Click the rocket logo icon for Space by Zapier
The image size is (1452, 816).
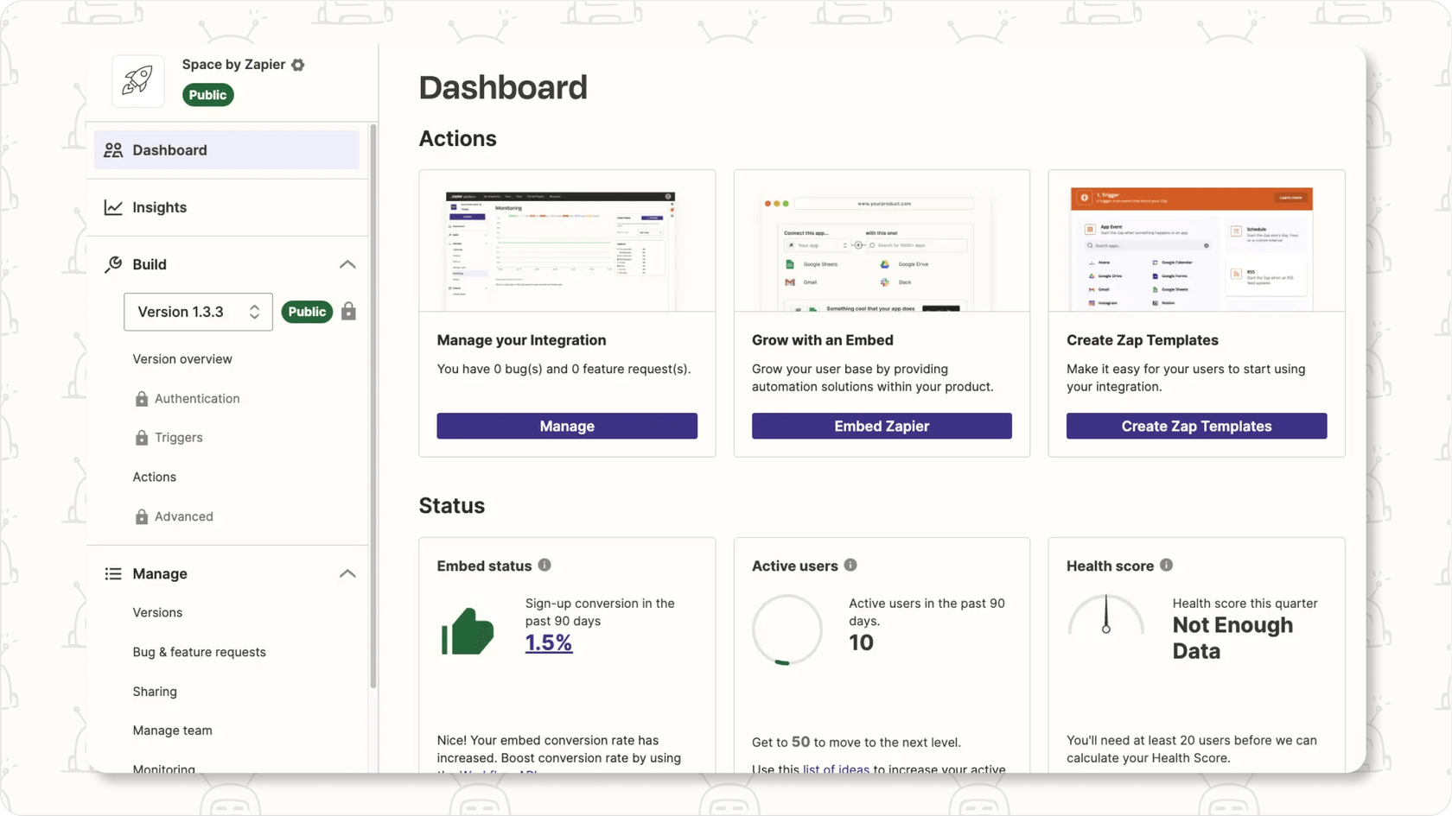click(x=137, y=80)
